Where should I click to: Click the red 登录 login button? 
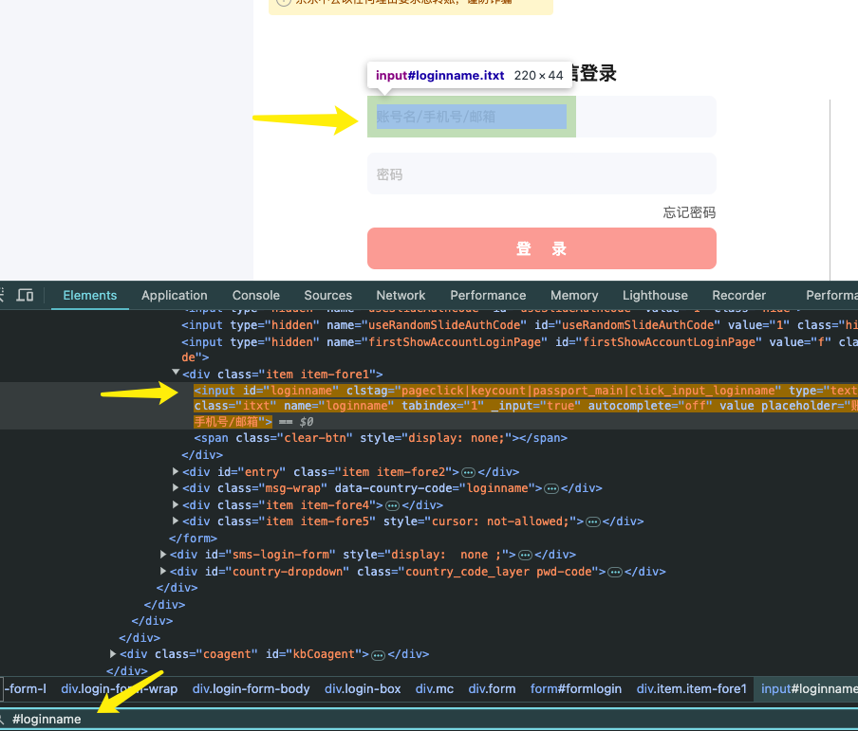pyautogui.click(x=541, y=248)
